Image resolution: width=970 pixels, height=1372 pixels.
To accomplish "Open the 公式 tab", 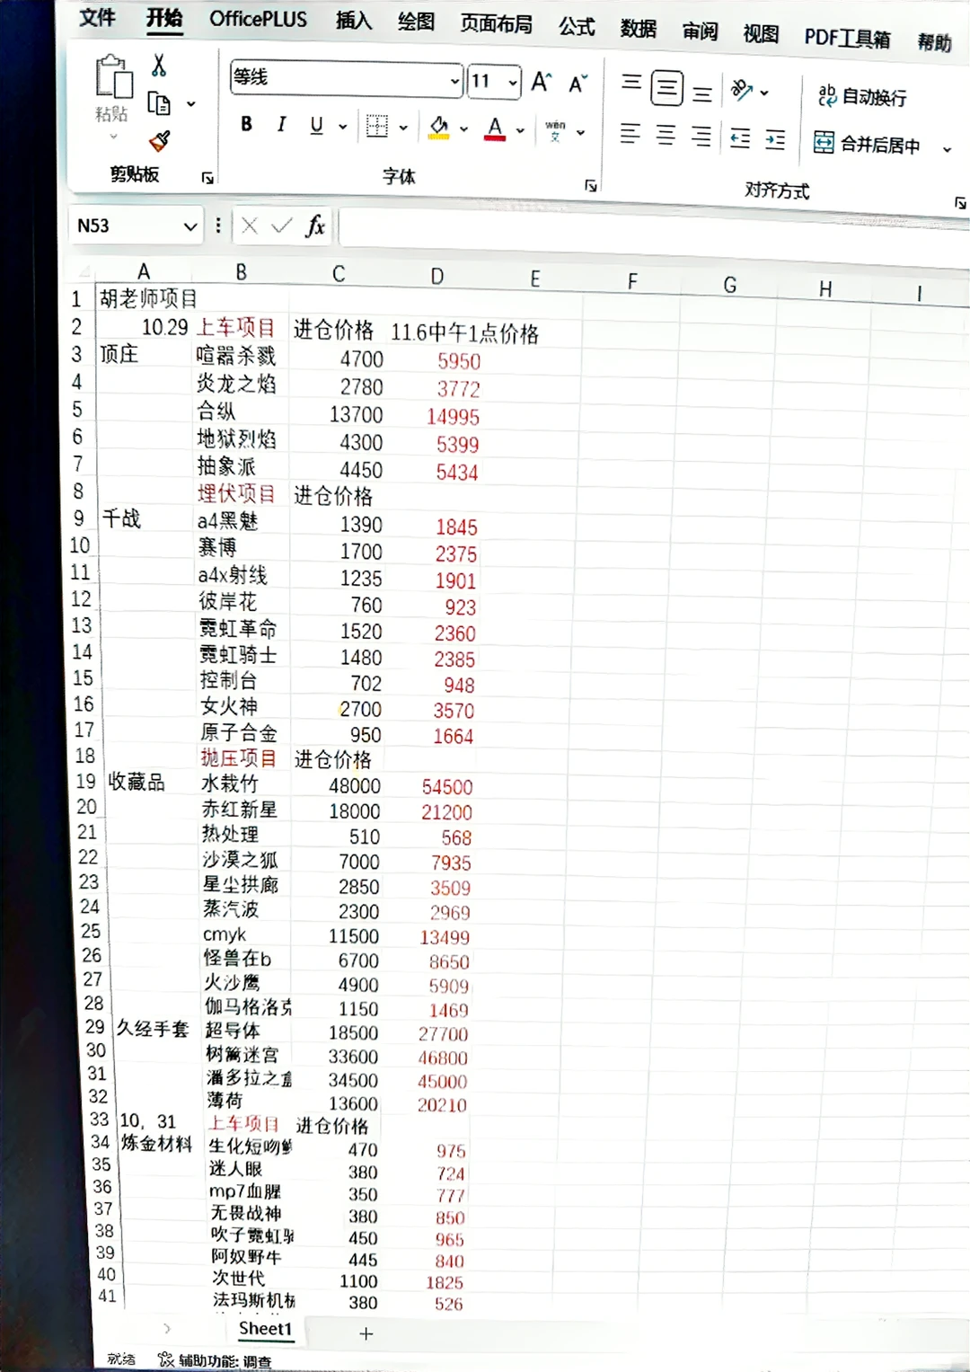I will click(x=577, y=27).
